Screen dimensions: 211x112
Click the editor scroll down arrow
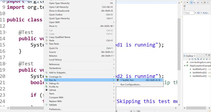pos(179,105)
